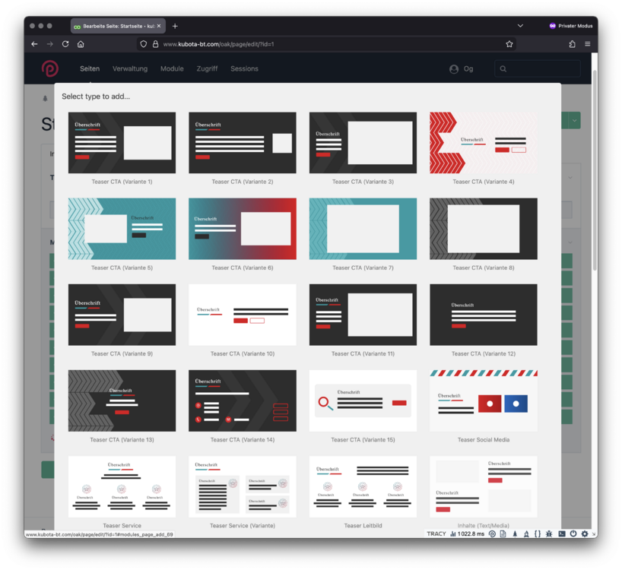The image size is (622, 570).
Task: Click the Tracy bar terminal icon
Action: tap(561, 534)
